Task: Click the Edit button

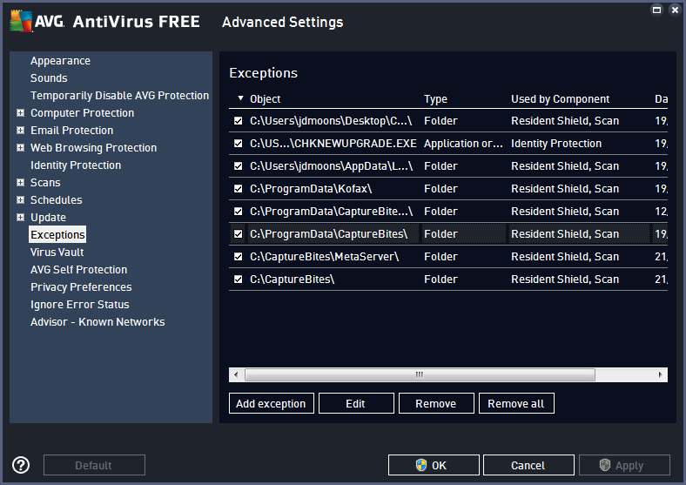Action: (356, 403)
